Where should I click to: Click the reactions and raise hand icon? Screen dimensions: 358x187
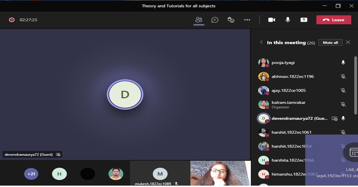[x=231, y=20]
